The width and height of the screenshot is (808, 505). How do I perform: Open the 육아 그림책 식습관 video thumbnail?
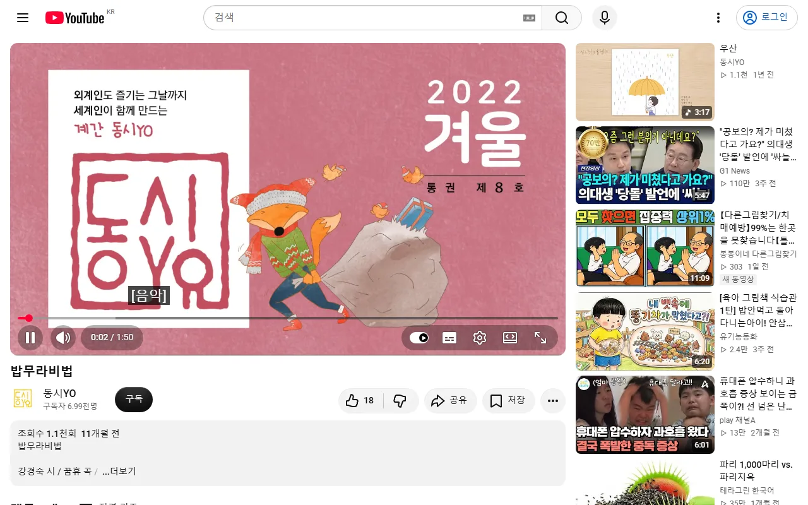(x=645, y=331)
